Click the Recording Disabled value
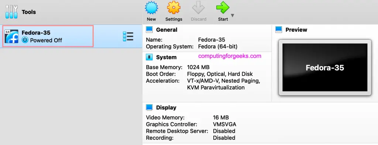378x145 pixels. click(x=224, y=138)
